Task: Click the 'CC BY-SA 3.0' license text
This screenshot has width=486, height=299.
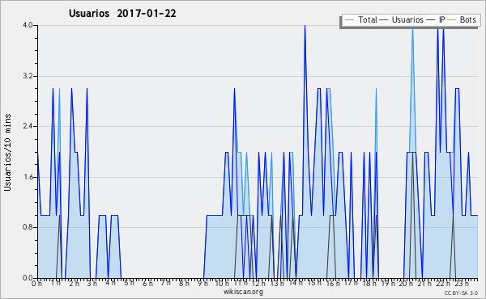Action: tap(461, 293)
